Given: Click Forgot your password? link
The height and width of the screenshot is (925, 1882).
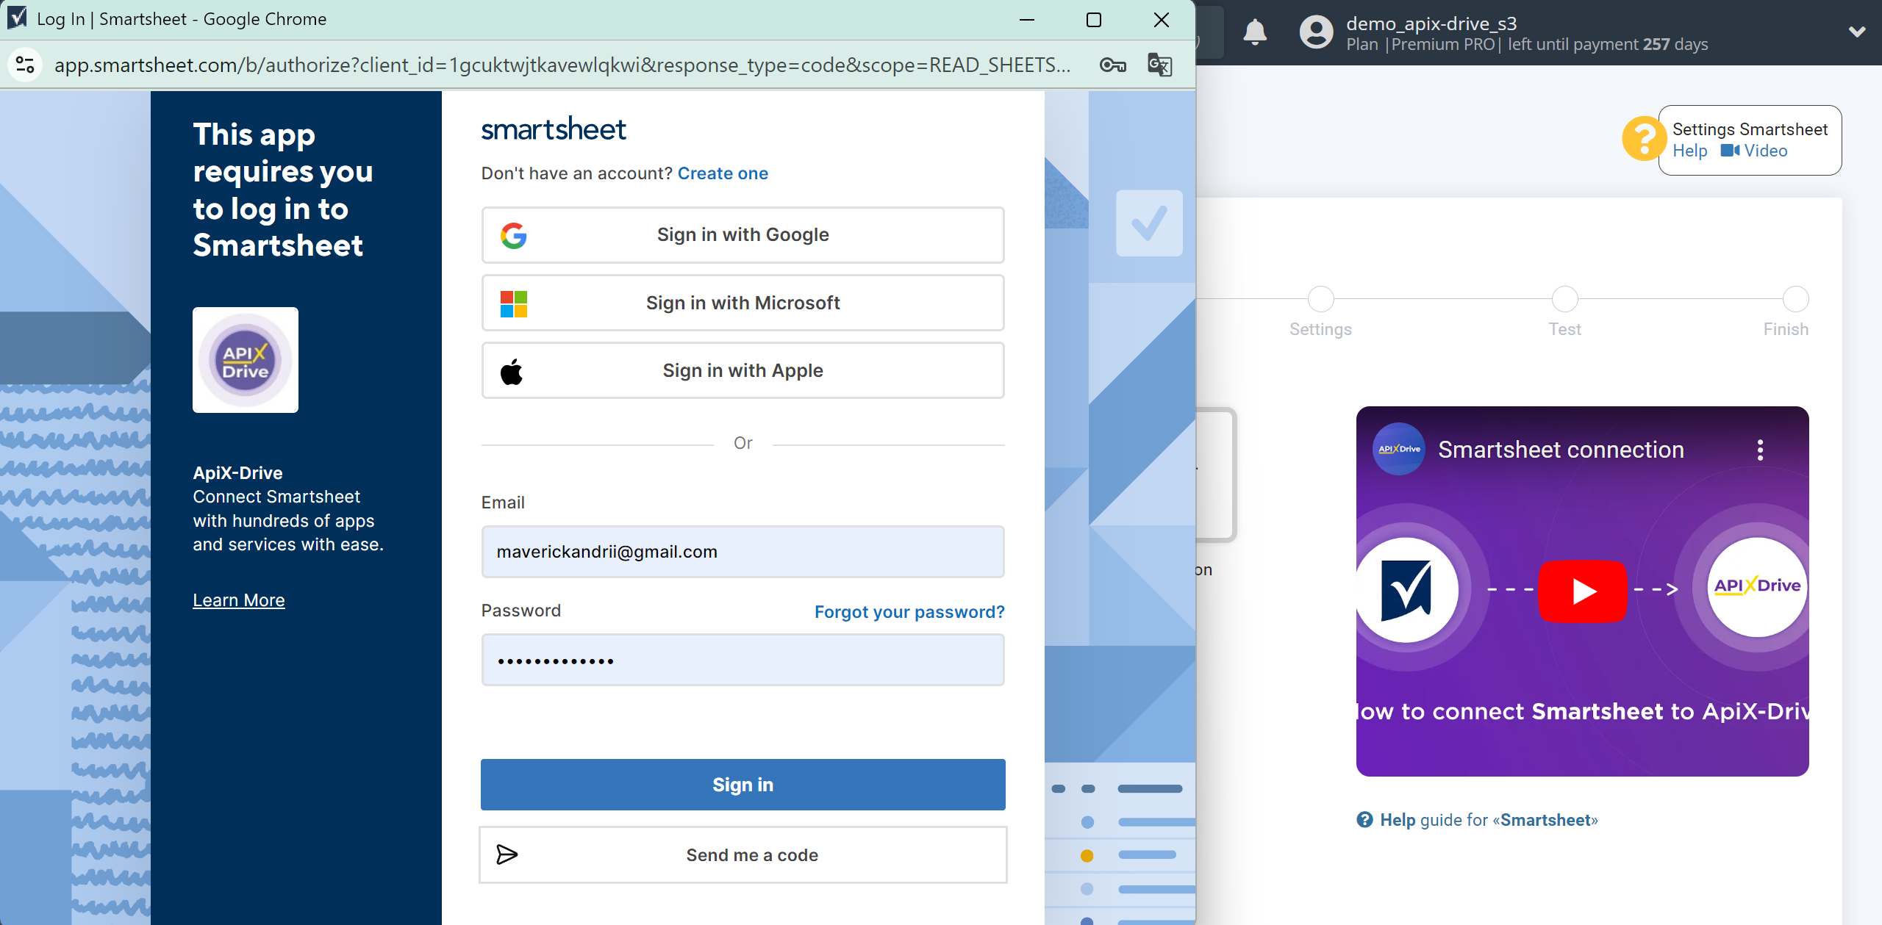Looking at the screenshot, I should pos(909,611).
